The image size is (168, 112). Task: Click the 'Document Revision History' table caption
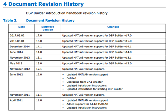[50, 20]
